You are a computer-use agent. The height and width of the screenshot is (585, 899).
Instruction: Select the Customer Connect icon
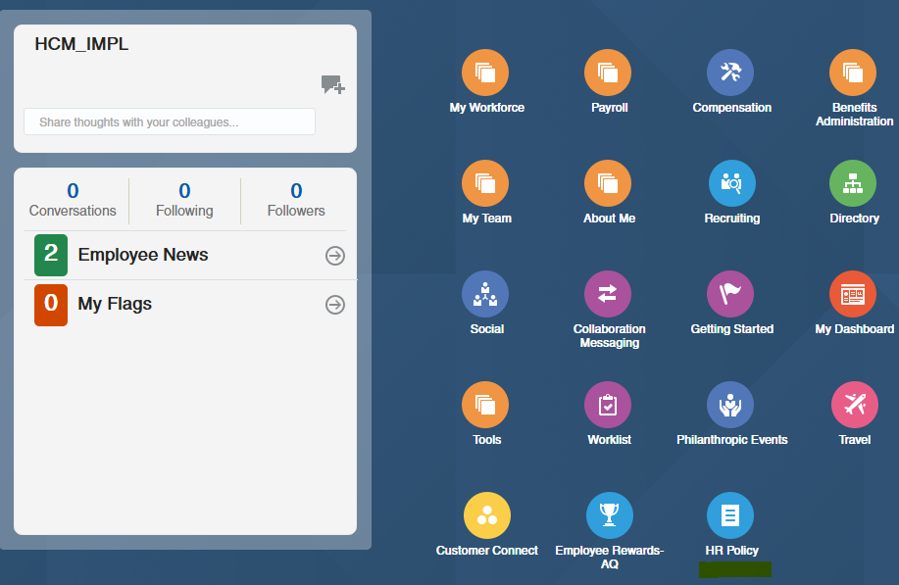(486, 515)
